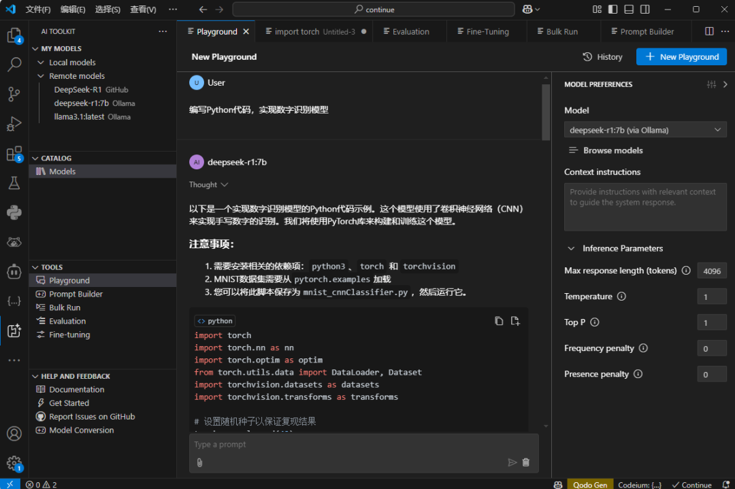Switch to import torch Untitled-3 tab

[314, 31]
